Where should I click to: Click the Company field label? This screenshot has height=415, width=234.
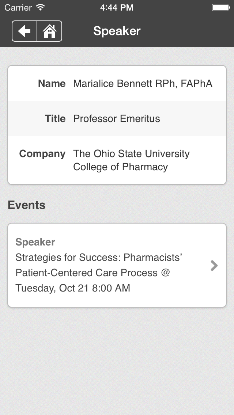coord(42,154)
